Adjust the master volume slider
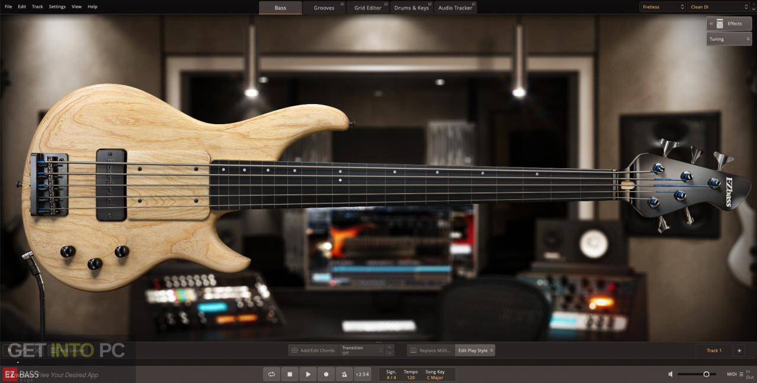This screenshot has width=757, height=383. point(697,374)
